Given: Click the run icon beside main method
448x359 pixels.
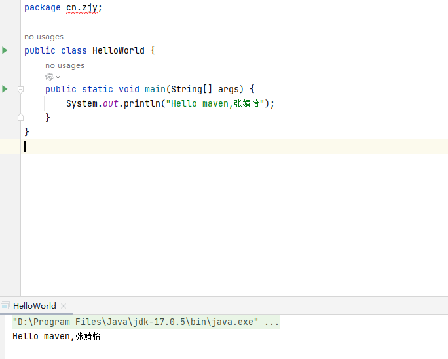Looking at the screenshot, I should click(5, 89).
